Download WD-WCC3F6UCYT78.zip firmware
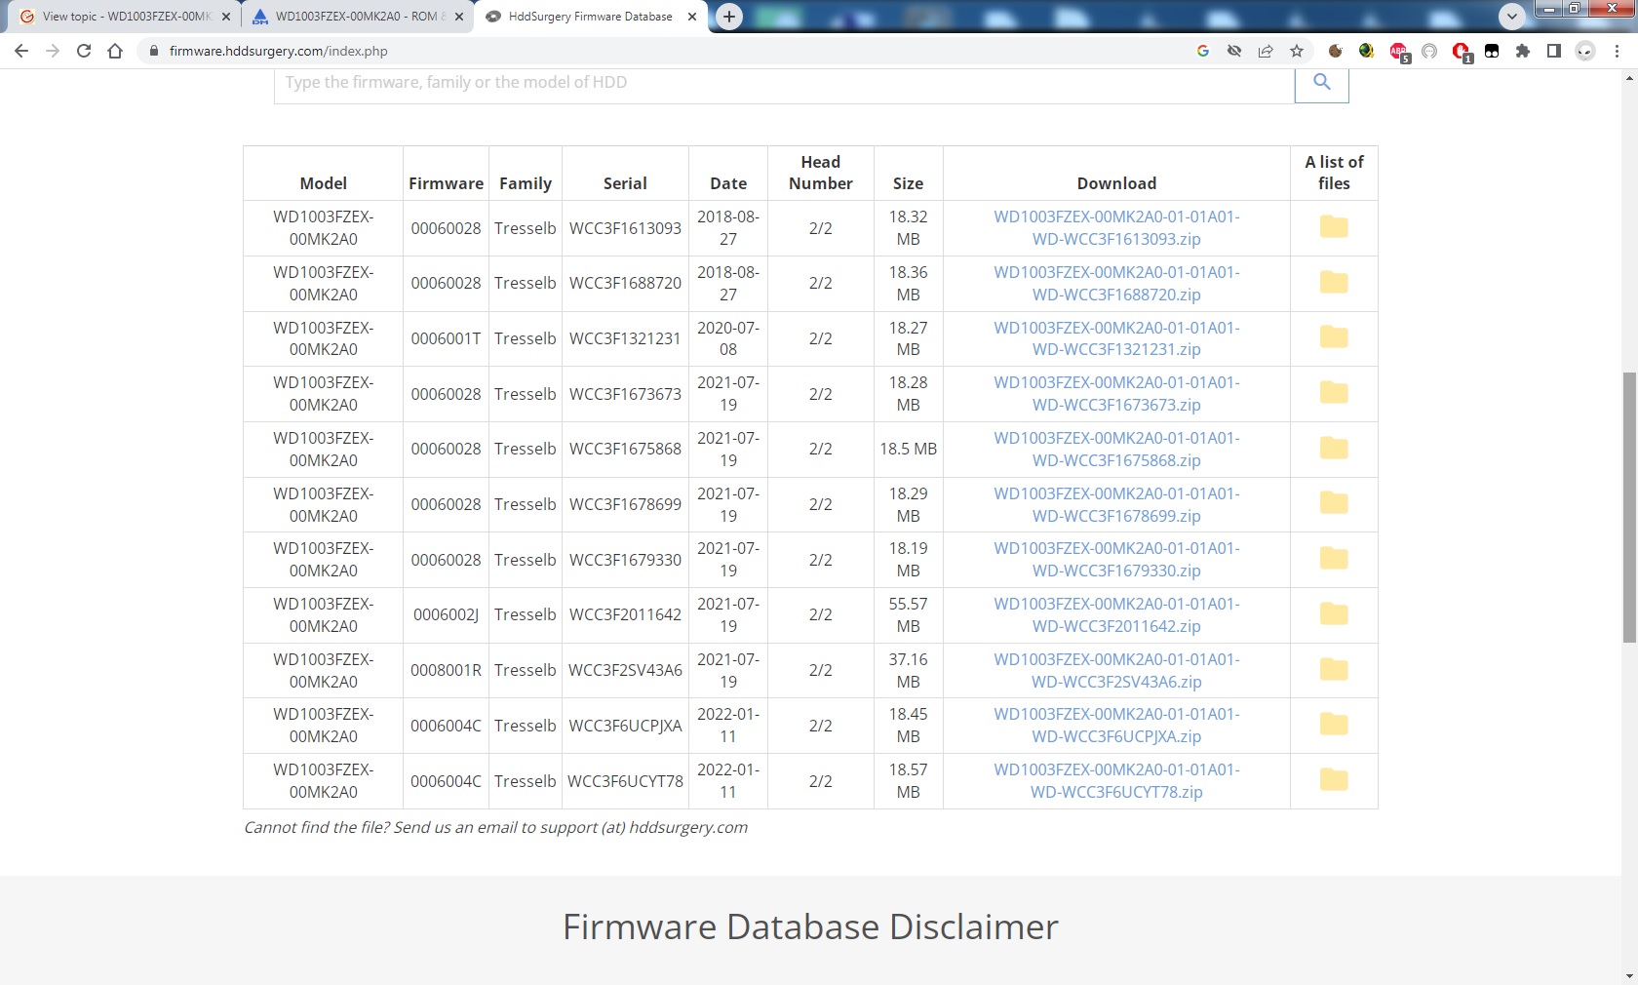Viewport: 1638px width, 985px height. tap(1116, 780)
